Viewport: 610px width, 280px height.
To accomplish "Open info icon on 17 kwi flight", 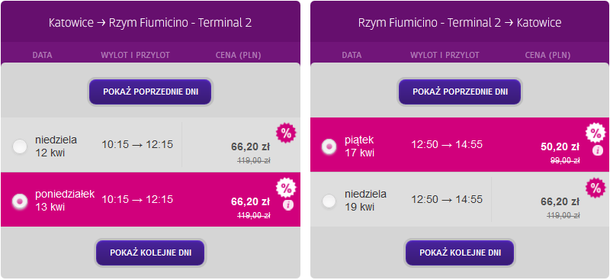I will click(x=598, y=150).
